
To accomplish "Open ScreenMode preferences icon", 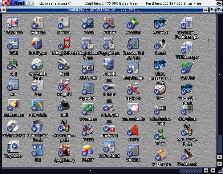I will pos(133,109).
